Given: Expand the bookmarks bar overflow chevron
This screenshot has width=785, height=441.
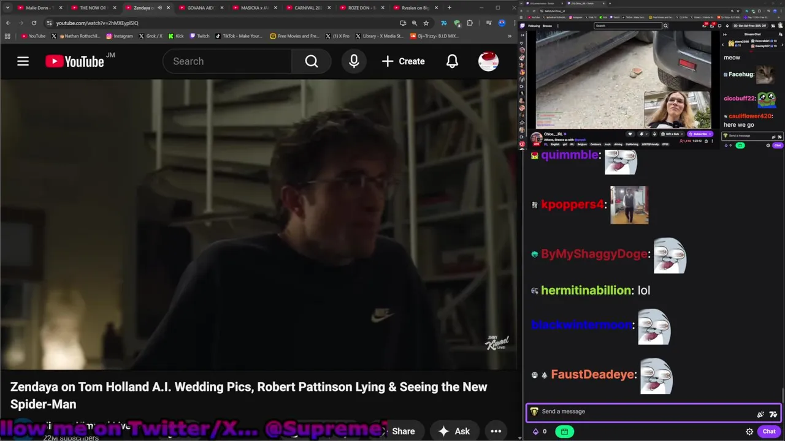Looking at the screenshot, I should pos(509,36).
